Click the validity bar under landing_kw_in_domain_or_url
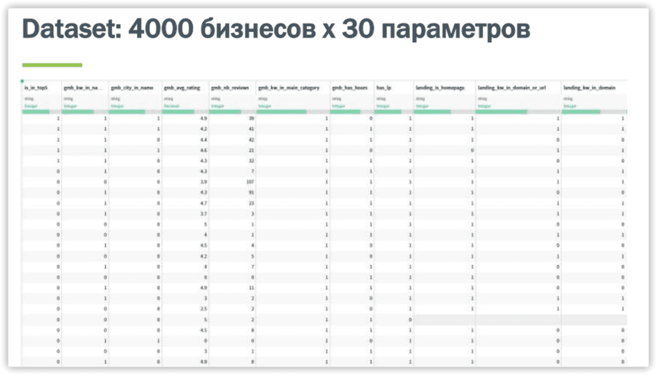 pyautogui.click(x=518, y=112)
